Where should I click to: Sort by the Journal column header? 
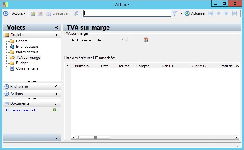click(x=125, y=66)
